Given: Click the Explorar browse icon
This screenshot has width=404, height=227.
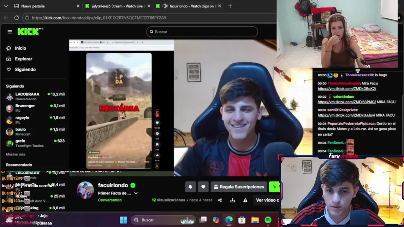Looking at the screenshot, I should pyautogui.click(x=9, y=59).
